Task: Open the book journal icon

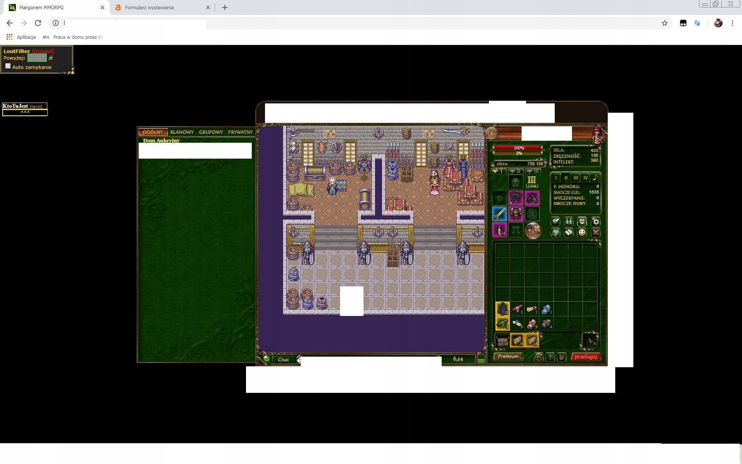Action: click(569, 232)
